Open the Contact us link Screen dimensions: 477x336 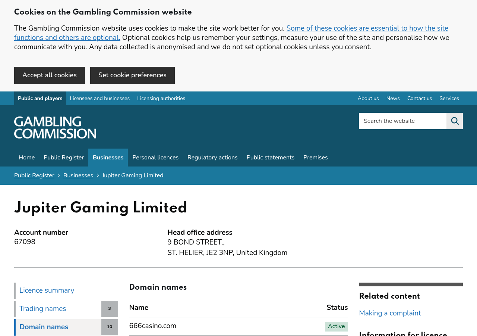click(420, 99)
